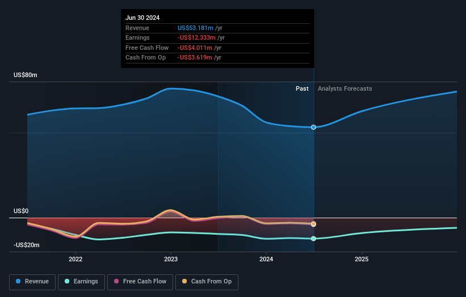This screenshot has width=466, height=297.
Task: Toggle the Revenue legend button
Action: click(32, 282)
